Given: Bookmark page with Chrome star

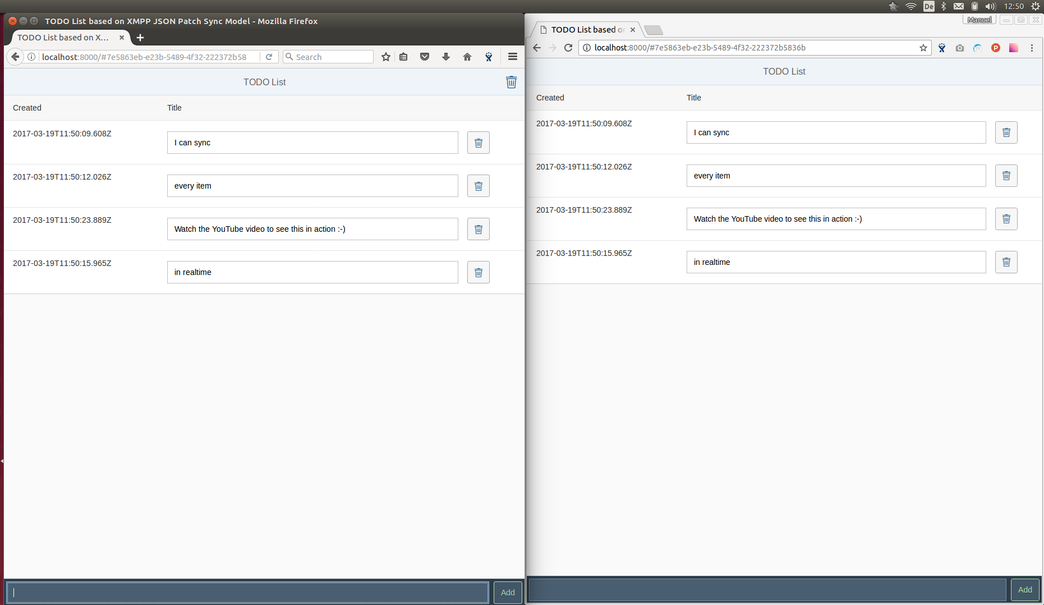Looking at the screenshot, I should click(923, 48).
